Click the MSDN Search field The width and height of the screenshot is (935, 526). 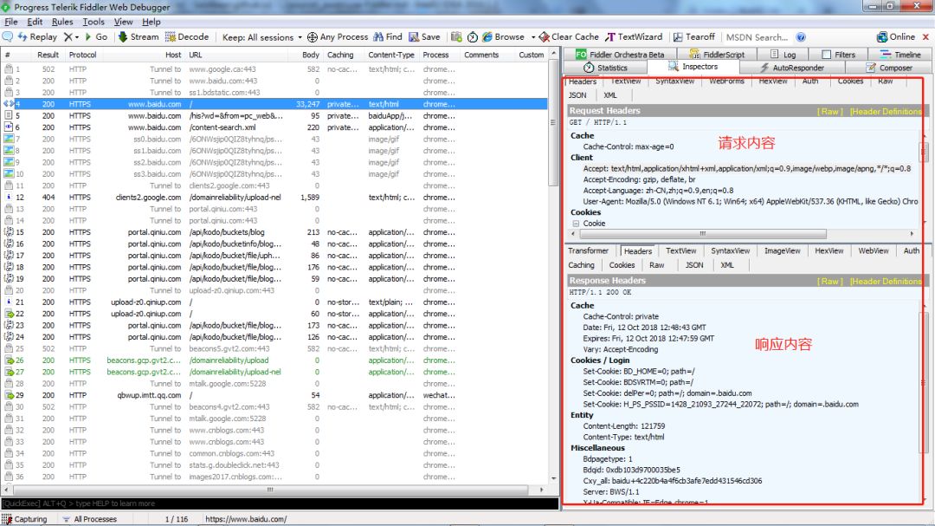click(x=758, y=37)
